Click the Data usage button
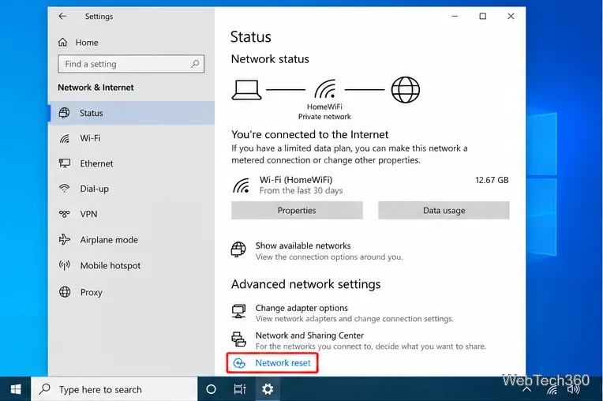Image resolution: width=603 pixels, height=401 pixels. tap(444, 210)
